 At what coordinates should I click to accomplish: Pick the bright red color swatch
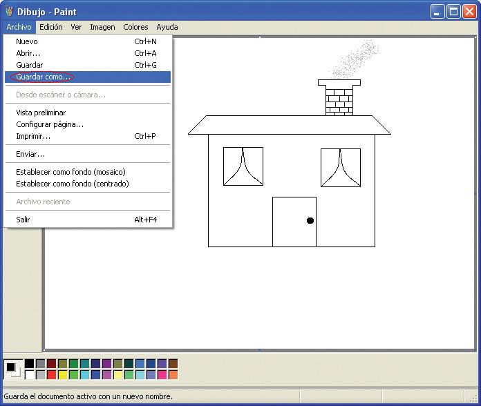click(52, 375)
